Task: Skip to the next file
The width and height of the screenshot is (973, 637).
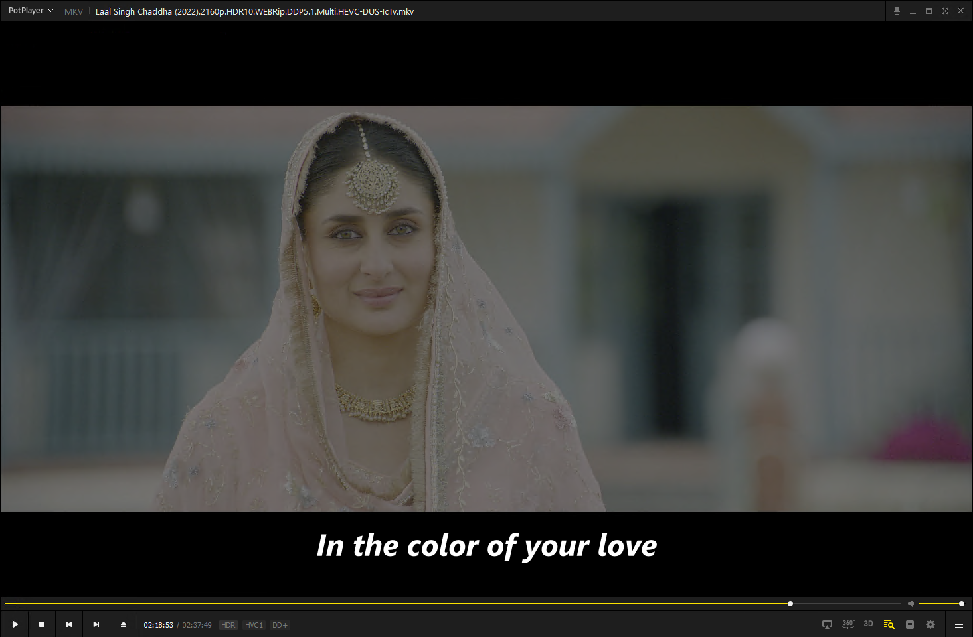Action: (x=96, y=624)
